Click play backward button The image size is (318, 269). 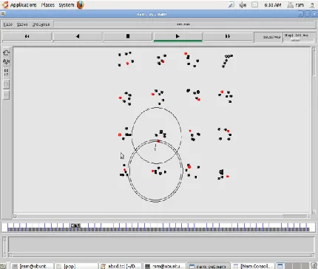(x=78, y=36)
